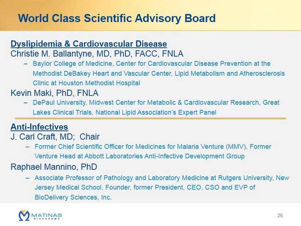Select the J. Carl Craft, MD; Chair line
Image resolution: width=301 pixels, height=226 pixels.
55,136
